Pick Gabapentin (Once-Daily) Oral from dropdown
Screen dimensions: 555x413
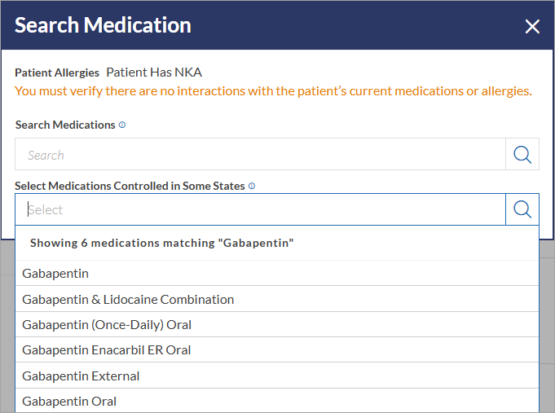click(277, 324)
